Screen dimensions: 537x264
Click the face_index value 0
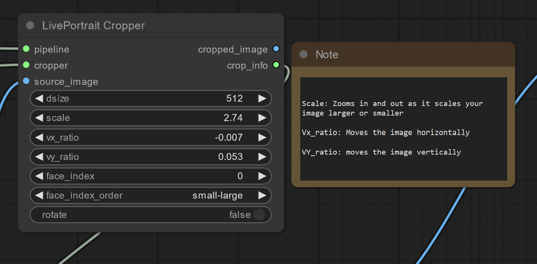240,176
